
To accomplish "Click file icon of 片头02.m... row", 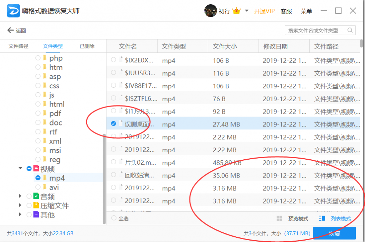I will click(x=120, y=161).
